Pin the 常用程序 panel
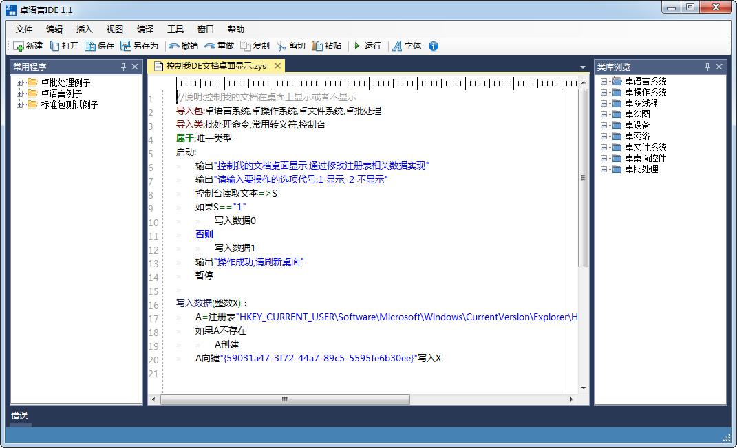The image size is (737, 448). (124, 67)
